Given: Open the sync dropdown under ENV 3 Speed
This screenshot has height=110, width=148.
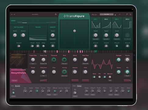Looking at the screenshot, I should [x=117, y=39].
